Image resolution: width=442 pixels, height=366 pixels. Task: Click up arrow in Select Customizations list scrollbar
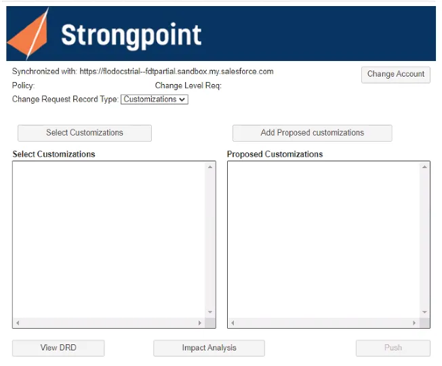pyautogui.click(x=210, y=167)
